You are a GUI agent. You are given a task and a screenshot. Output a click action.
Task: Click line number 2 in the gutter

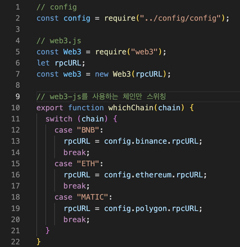(18, 18)
